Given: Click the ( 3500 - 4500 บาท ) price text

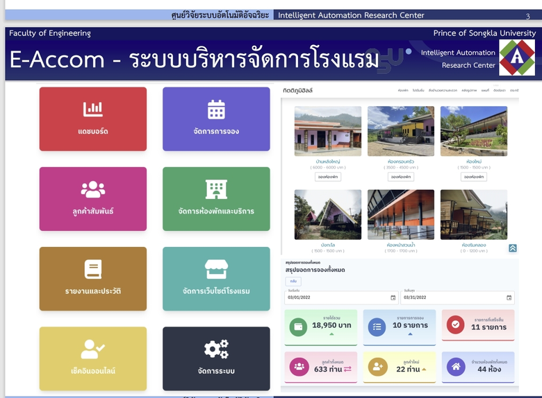Looking at the screenshot, I should [401, 167].
